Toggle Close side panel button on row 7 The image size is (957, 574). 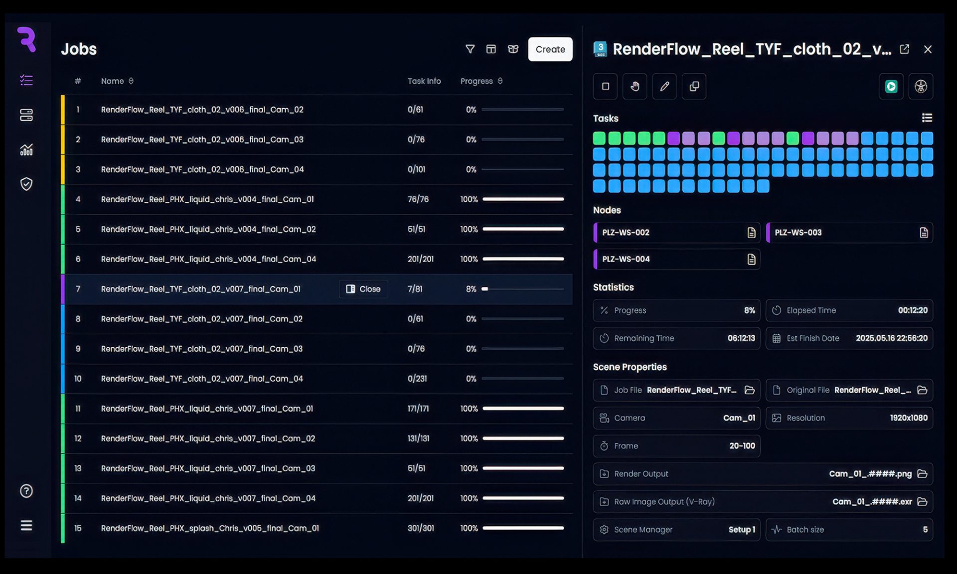(x=363, y=289)
